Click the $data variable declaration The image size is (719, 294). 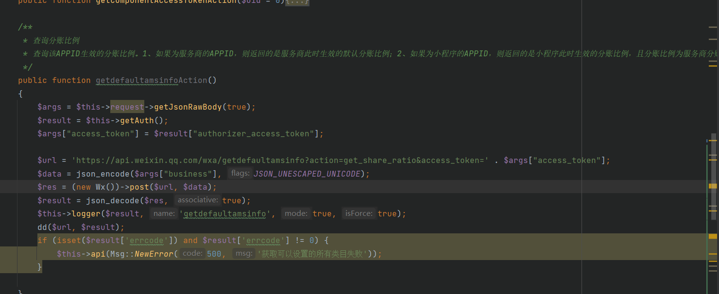click(50, 174)
